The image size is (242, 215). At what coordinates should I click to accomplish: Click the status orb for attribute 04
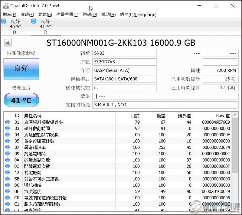click(x=7, y=135)
